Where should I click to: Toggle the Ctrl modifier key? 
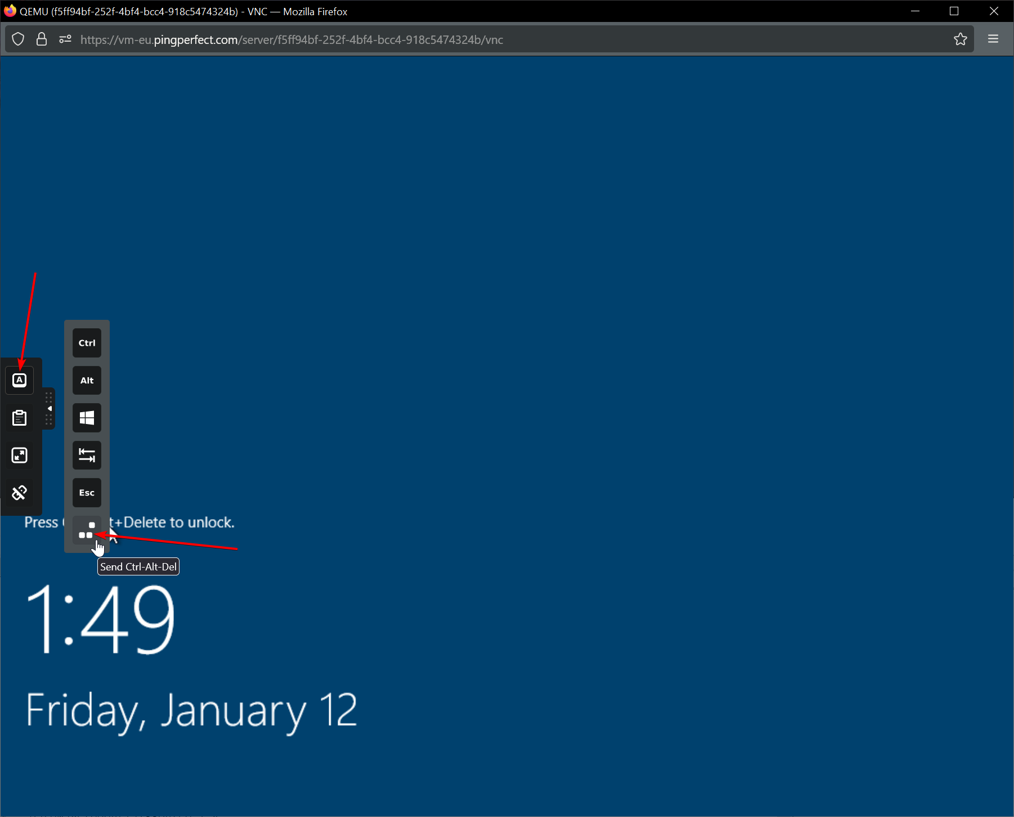[87, 343]
